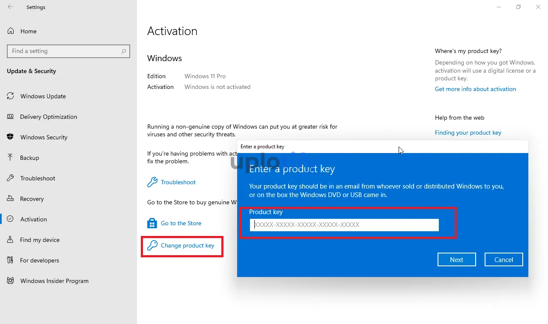The image size is (548, 324).
Task: Select the Recovery icon
Action: pyautogui.click(x=10, y=199)
